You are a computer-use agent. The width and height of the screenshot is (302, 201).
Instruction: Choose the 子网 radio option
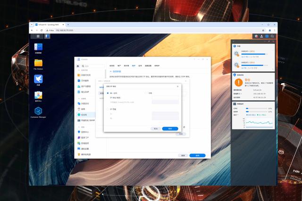click(x=146, y=93)
